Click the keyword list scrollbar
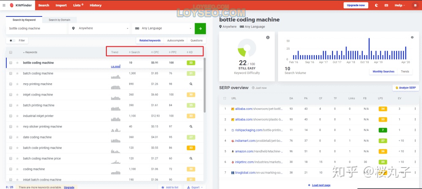422x189 pixels. (205, 85)
